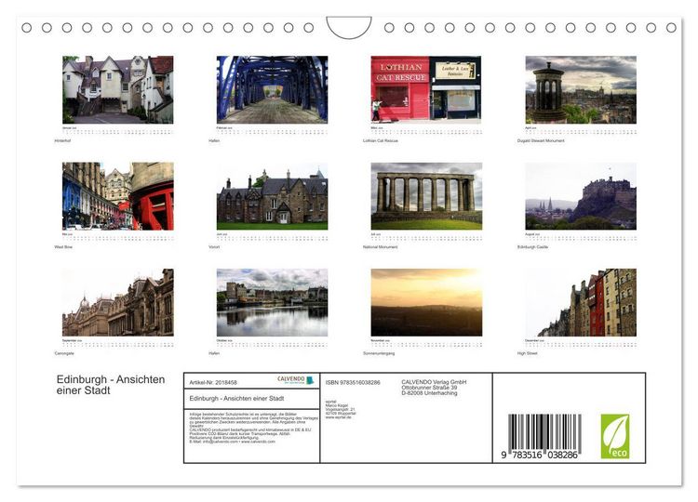Click the October harbour reflection photo

[272, 302]
